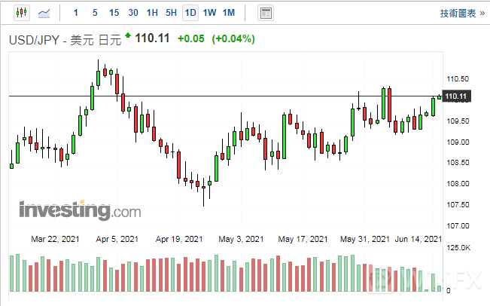Viewport: 490px width, 306px height.
Task: Select the 15 minute interval
Action: 114,13
